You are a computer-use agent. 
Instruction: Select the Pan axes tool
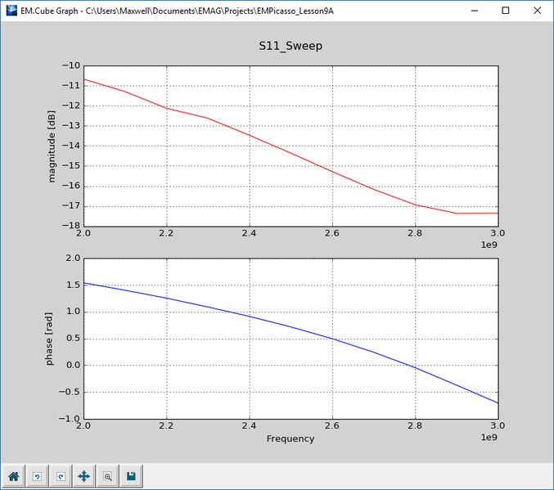click(x=84, y=477)
